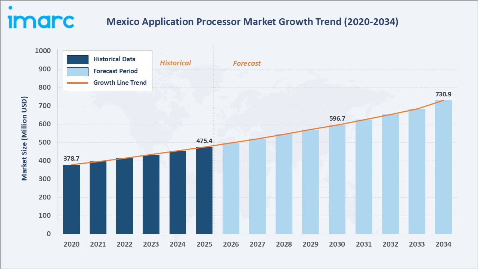The height and width of the screenshot is (269, 478).
Task: Click the 2022 x-axis year label
Action: click(x=124, y=244)
